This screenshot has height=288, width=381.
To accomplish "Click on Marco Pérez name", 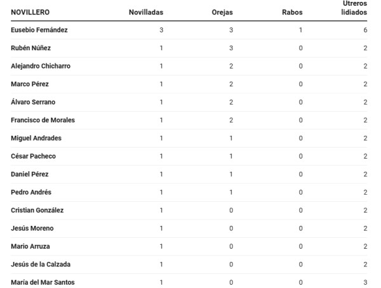I will pyautogui.click(x=30, y=84).
